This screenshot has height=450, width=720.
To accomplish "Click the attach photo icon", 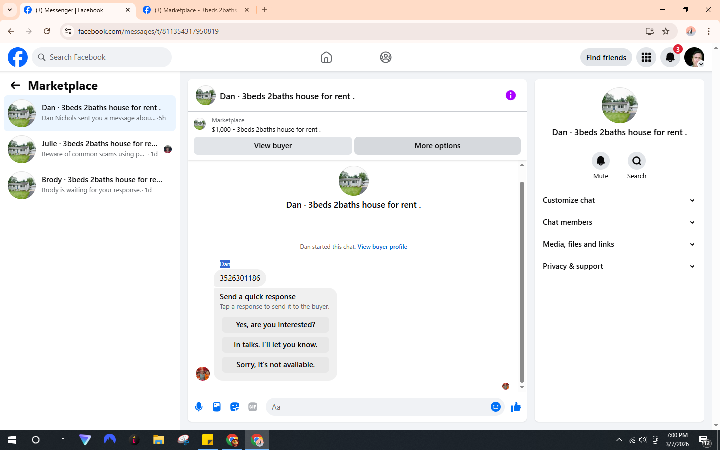I will (x=217, y=407).
